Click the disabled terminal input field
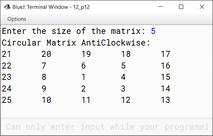Screen dimensions: 213x136 point(106,127)
